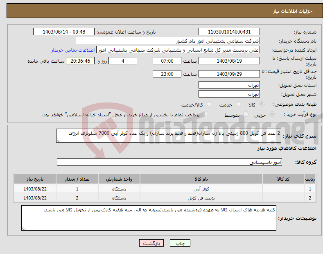Click date 1403/08/22 in کولر آبی row

pos(35,189)
